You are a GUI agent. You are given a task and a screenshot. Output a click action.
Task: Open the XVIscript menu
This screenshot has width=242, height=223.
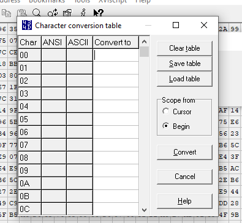(x=113, y=1)
